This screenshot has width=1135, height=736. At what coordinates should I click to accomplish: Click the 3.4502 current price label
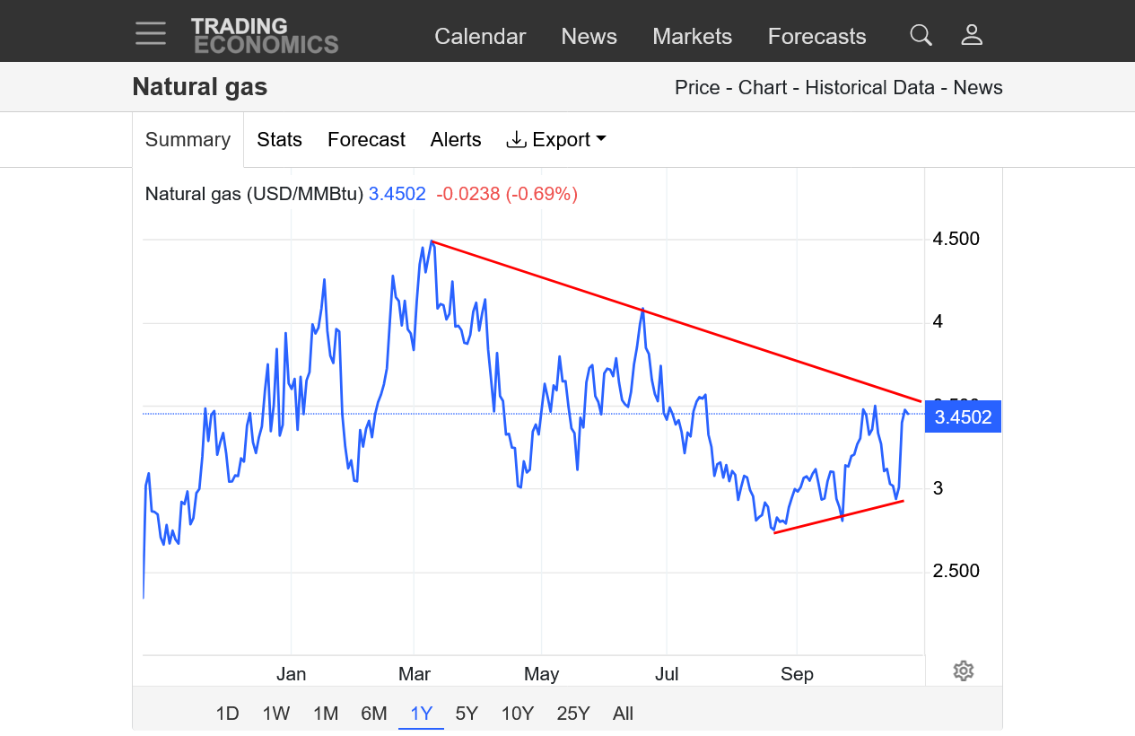tap(963, 416)
